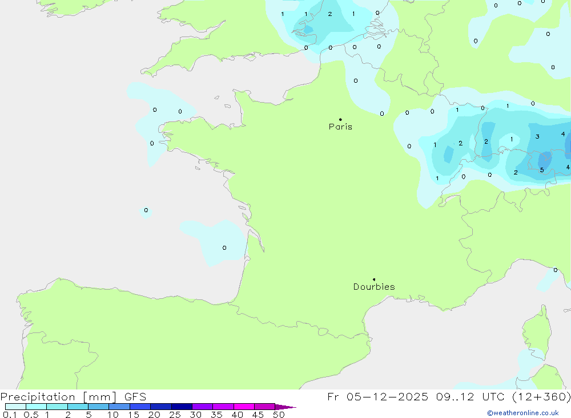
Task: Pick the purple legend swatch for 30–35
Action: [203, 407]
